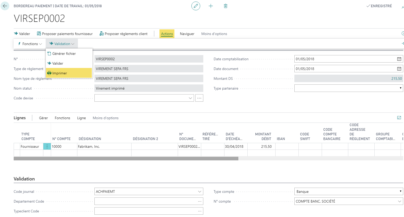Click the plus icon to create new
The height and width of the screenshot is (217, 404).
[211, 6]
